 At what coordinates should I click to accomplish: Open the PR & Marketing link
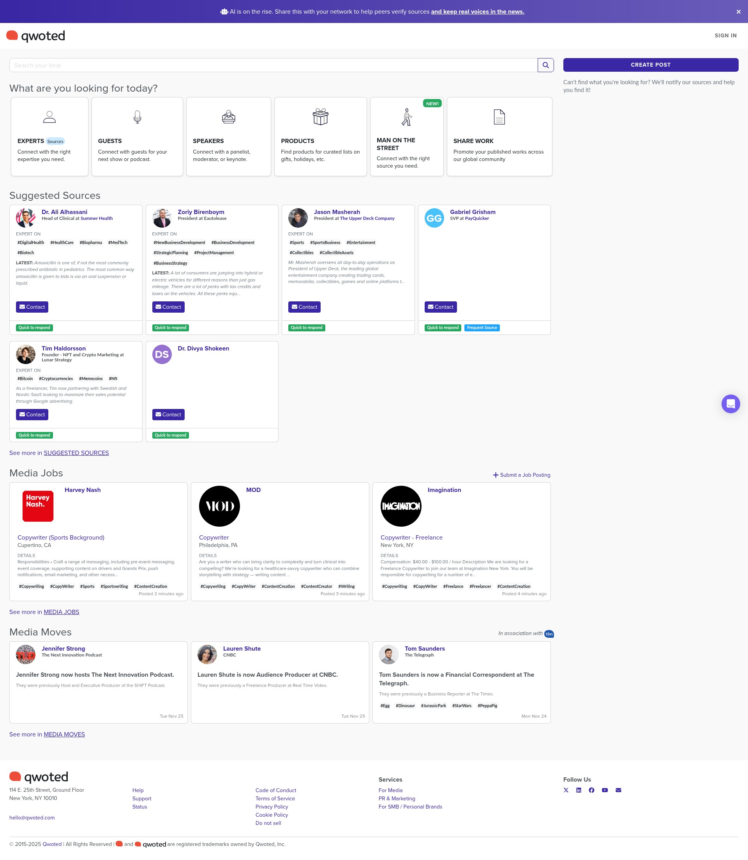(397, 799)
